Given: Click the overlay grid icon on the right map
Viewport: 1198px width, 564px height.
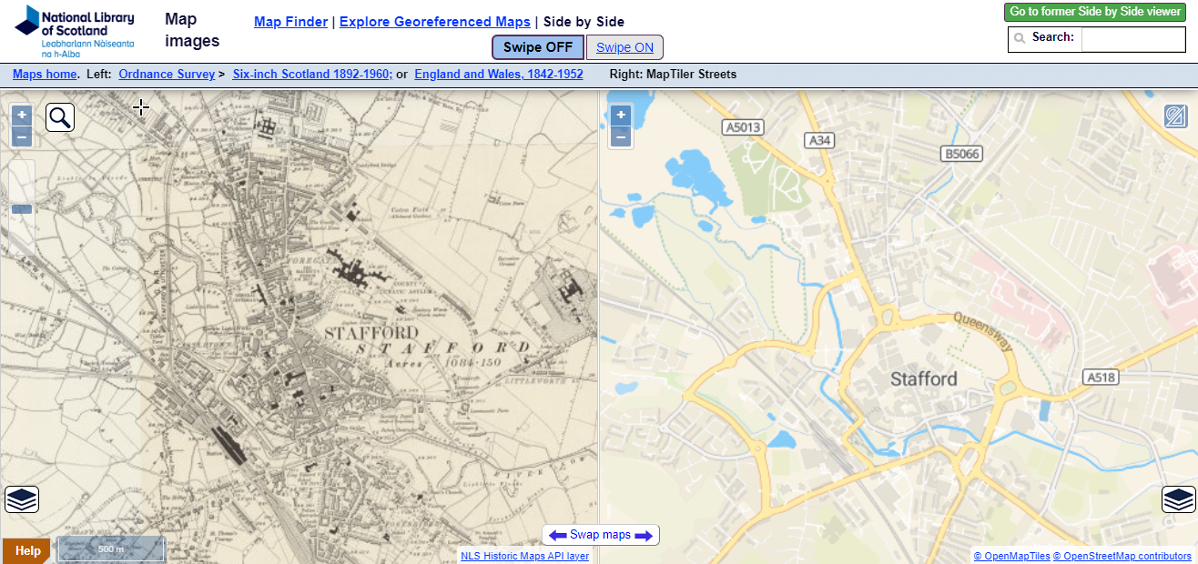Looking at the screenshot, I should [1175, 116].
